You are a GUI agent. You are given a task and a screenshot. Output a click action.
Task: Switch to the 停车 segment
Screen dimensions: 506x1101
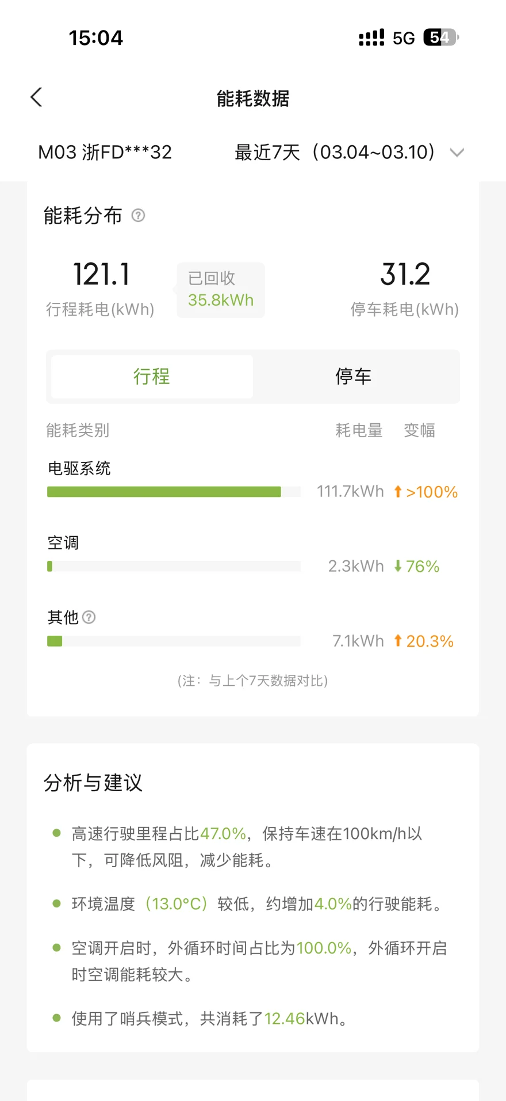coord(353,377)
